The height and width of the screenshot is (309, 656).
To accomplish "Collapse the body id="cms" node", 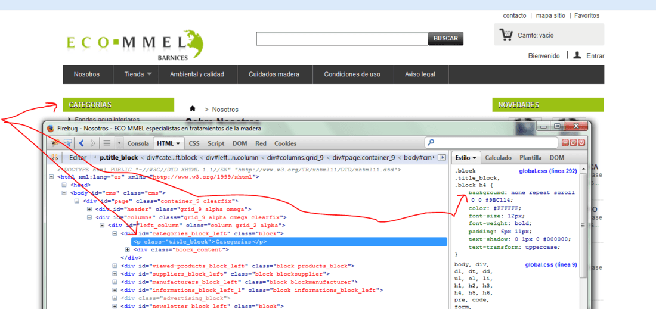I will pyautogui.click(x=64, y=193).
